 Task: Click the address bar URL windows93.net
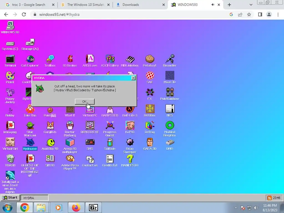[59, 14]
